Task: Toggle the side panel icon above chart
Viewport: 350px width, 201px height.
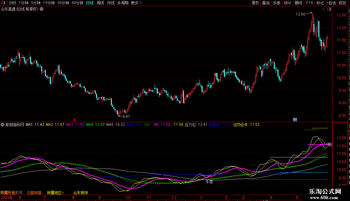Action: (329, 9)
